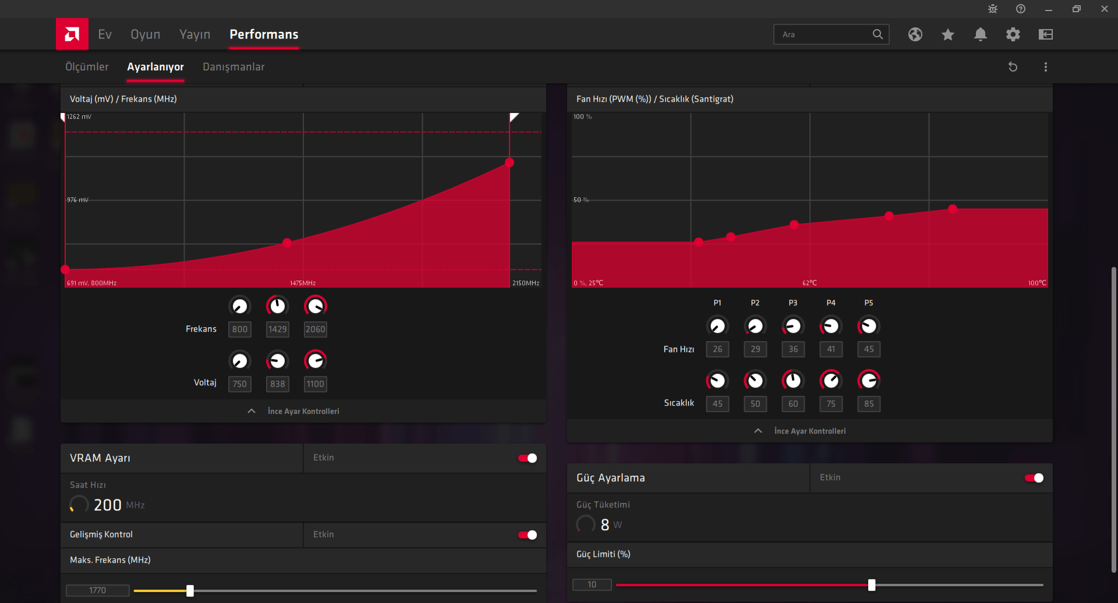
Task: Click the temperature value field 85
Action: (869, 404)
